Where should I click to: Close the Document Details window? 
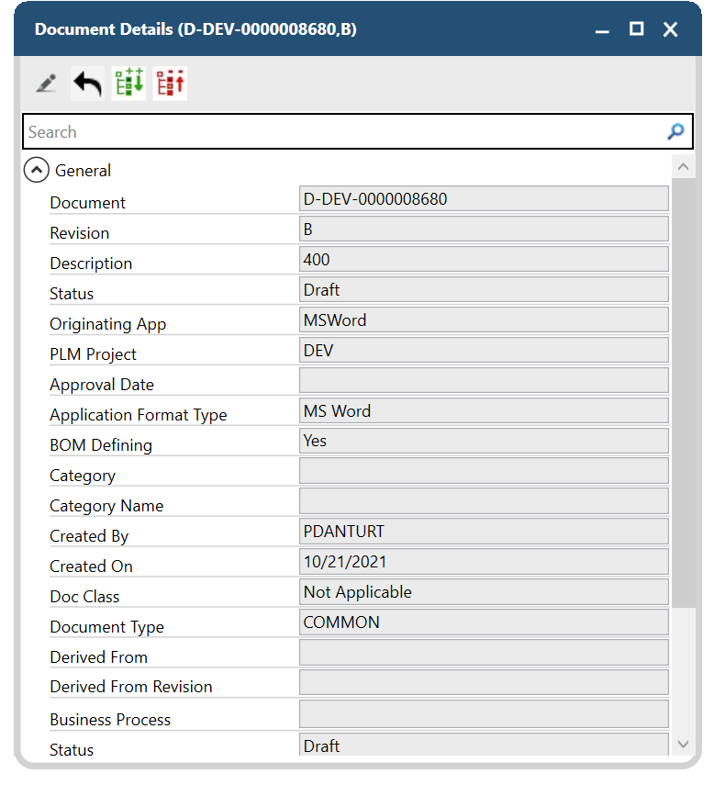click(x=671, y=29)
